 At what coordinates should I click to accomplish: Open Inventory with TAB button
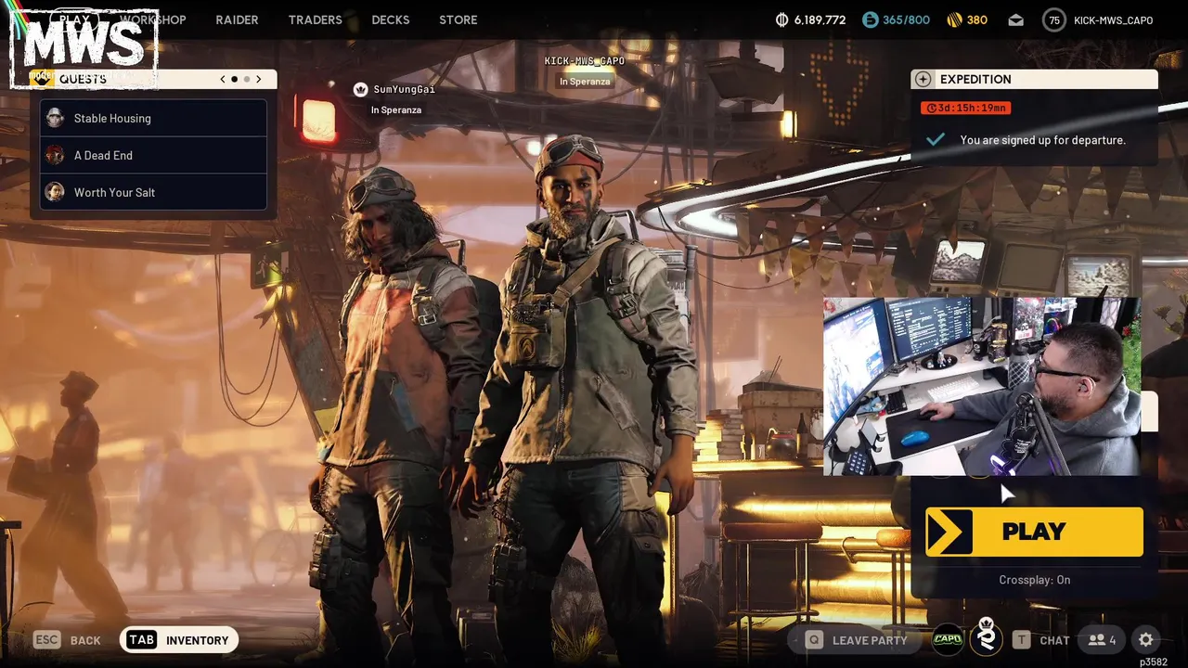[x=179, y=640]
